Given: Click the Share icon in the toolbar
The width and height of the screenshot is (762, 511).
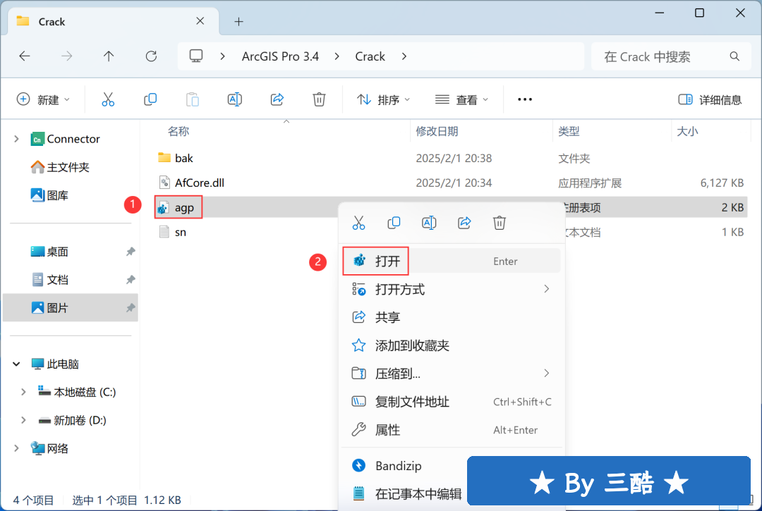Looking at the screenshot, I should 277,99.
